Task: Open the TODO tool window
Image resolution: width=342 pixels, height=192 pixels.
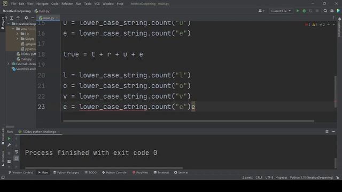Action: [x=90, y=172]
